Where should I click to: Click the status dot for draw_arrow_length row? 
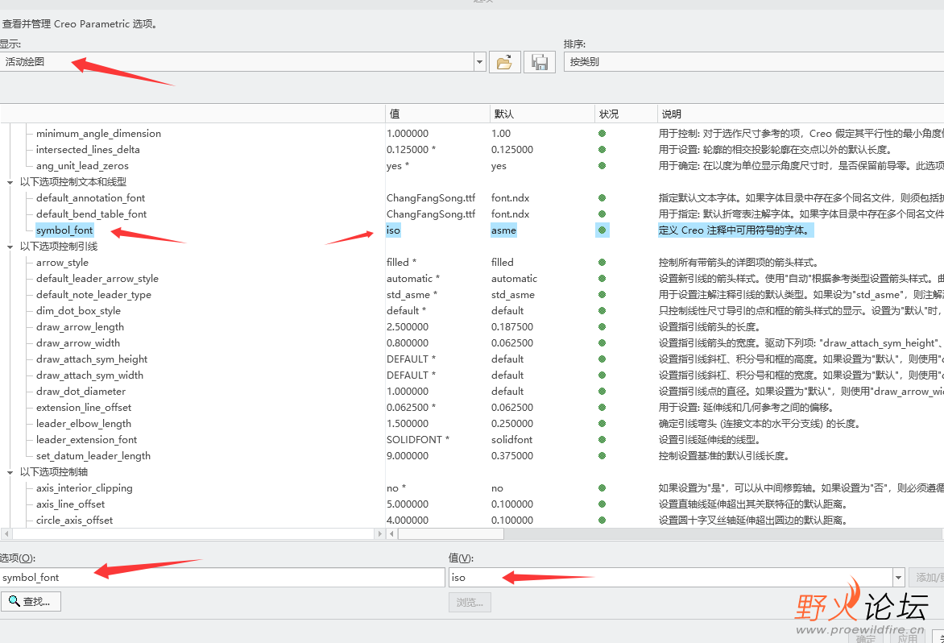[x=602, y=327]
